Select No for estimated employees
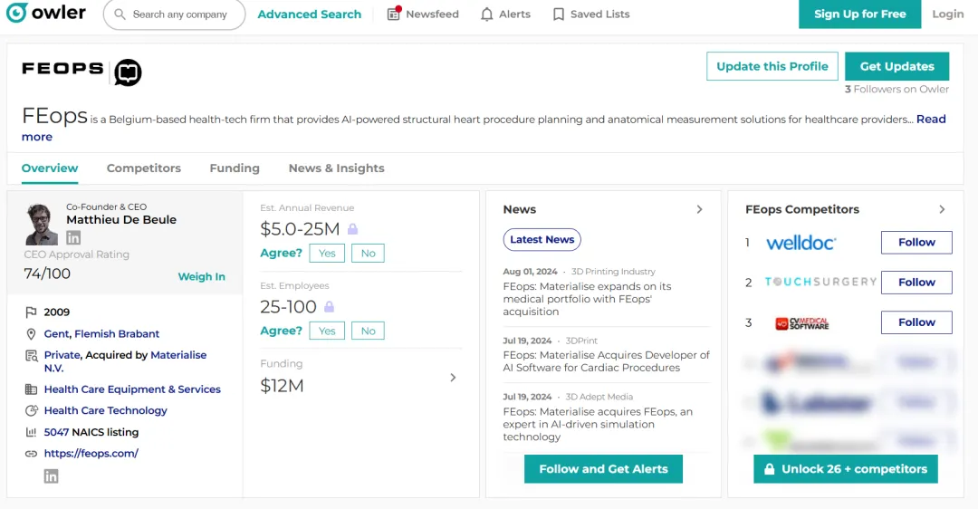 (x=368, y=331)
